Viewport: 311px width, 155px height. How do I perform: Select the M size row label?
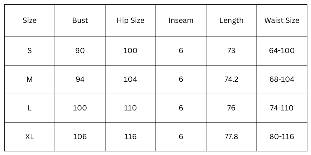coord(30,79)
